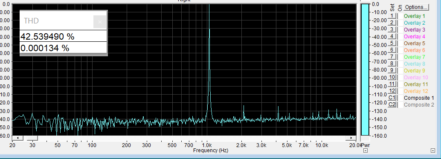441x159 pixels.
Task: Click Set button 10 for Overlay 10
Action: pyautogui.click(x=392, y=77)
